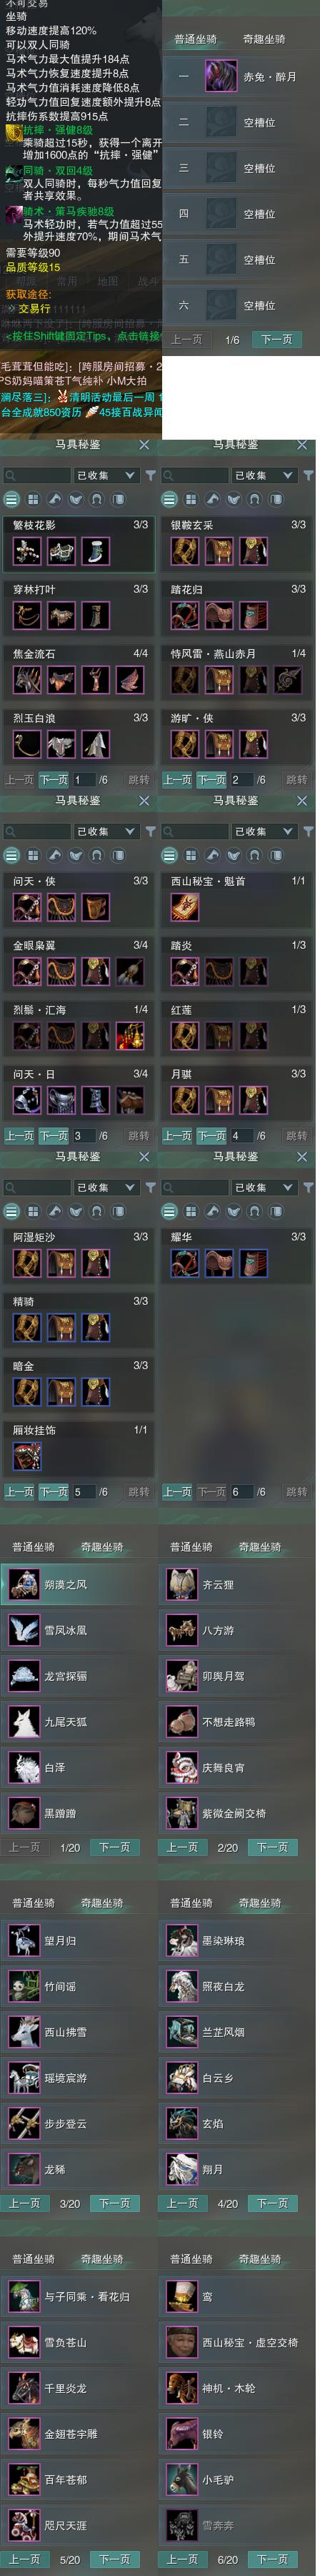Toggle saddle-type filter in the 问天·侠 panel
The height and width of the screenshot is (2576, 320).
(x=75, y=855)
